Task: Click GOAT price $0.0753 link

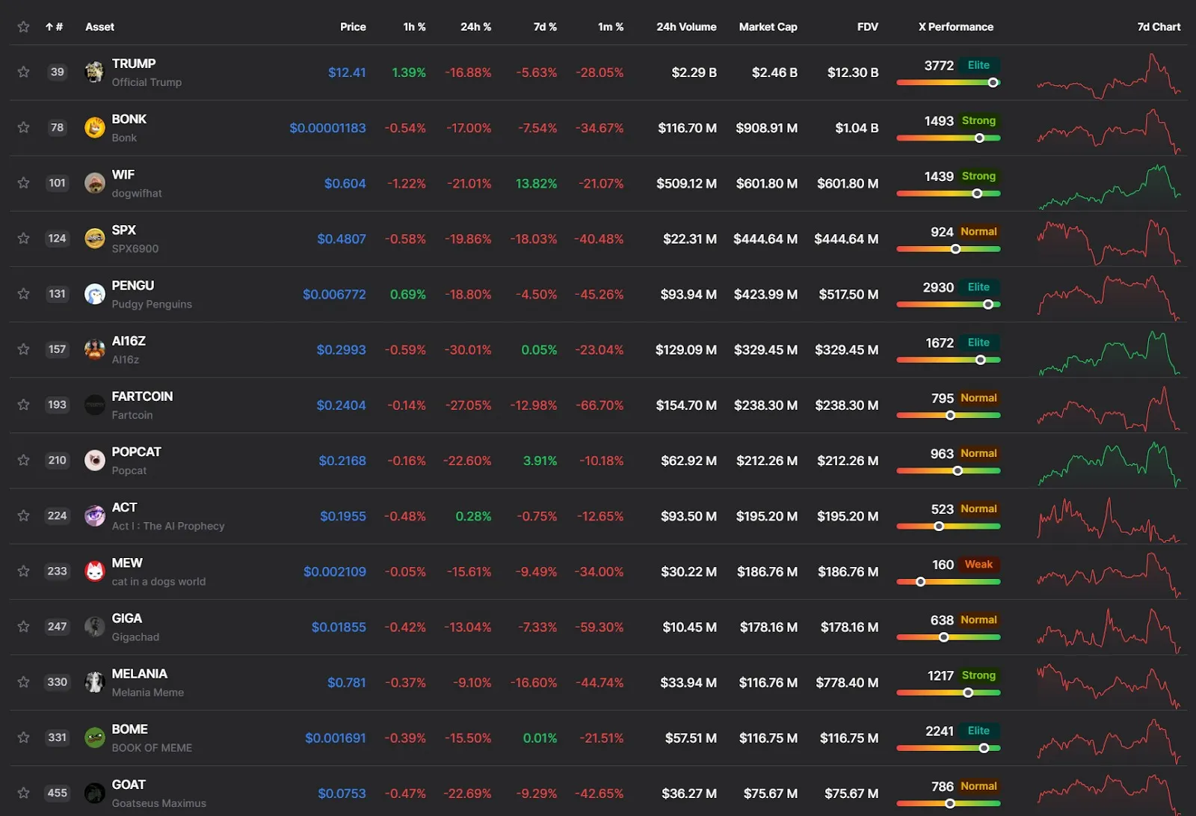Action: 342,793
